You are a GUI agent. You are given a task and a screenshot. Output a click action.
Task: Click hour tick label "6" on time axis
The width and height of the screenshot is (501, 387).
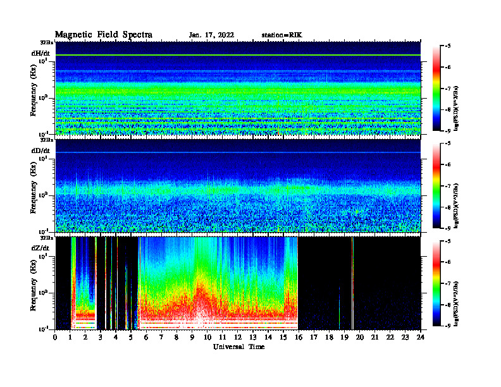[x=146, y=337]
